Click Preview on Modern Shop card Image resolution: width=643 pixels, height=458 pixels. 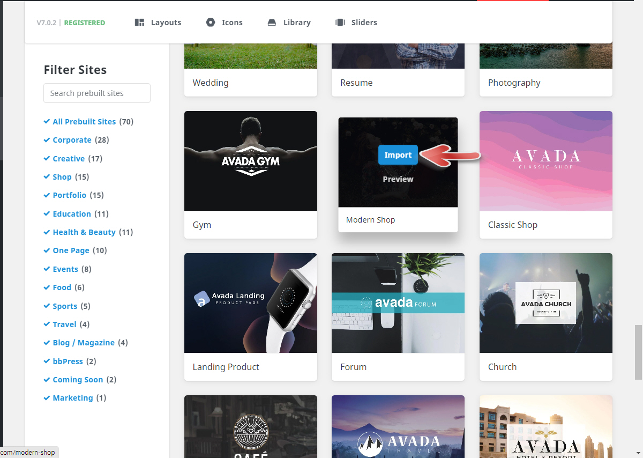pyautogui.click(x=398, y=179)
